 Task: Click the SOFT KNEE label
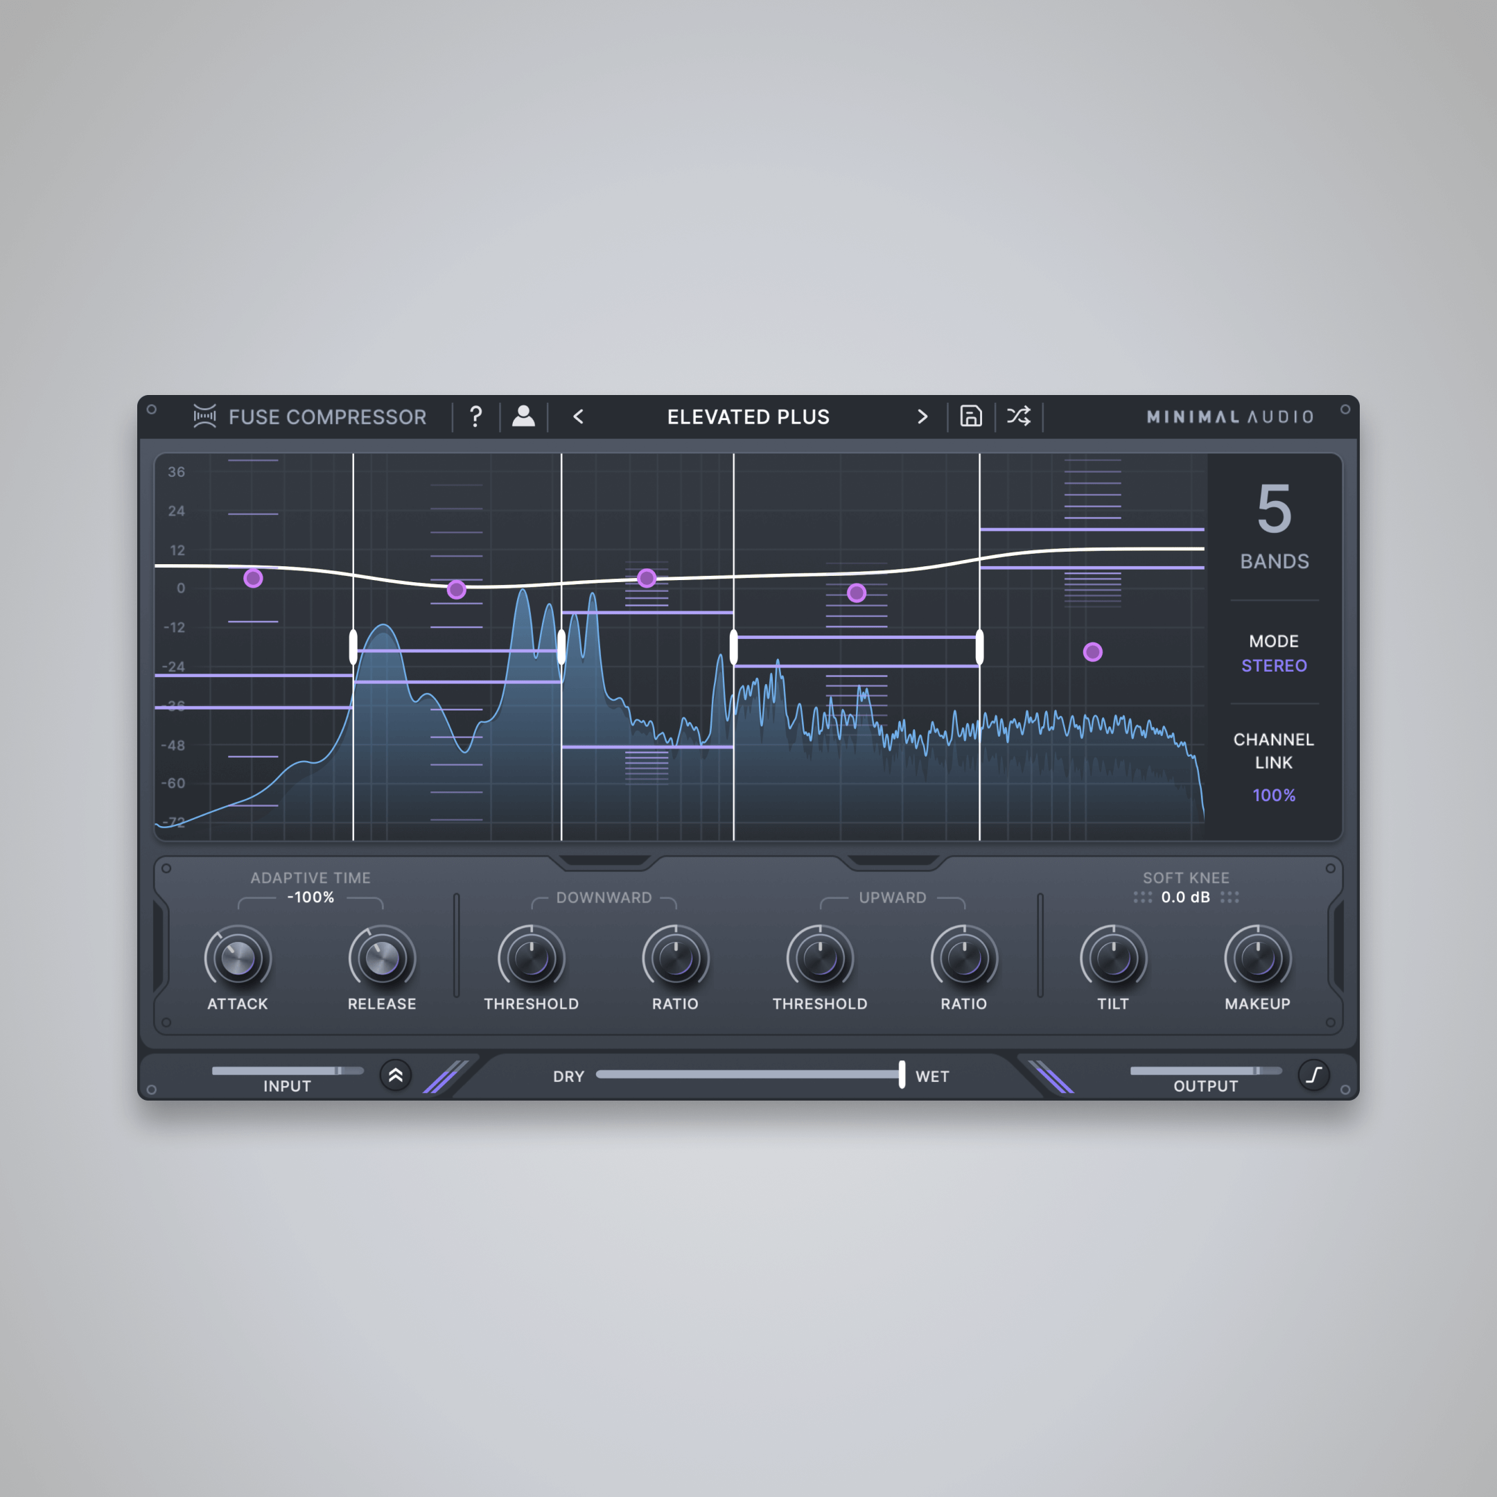coord(1187,878)
